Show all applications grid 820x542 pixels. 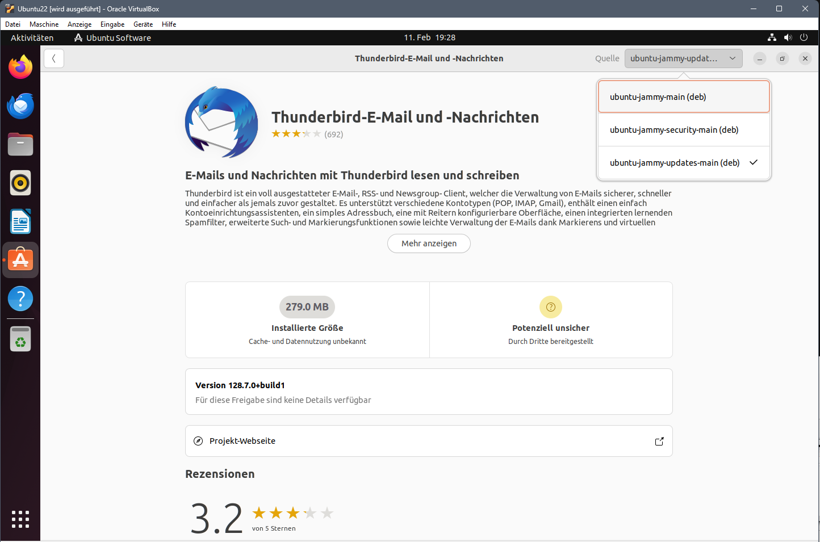(20, 519)
